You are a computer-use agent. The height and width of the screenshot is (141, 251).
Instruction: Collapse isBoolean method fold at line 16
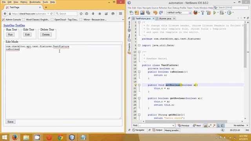tap(139, 72)
